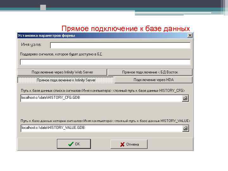The width and height of the screenshot is (228, 171).
Task: Focus the Поддерево сигналов input field
Action: 105,62
